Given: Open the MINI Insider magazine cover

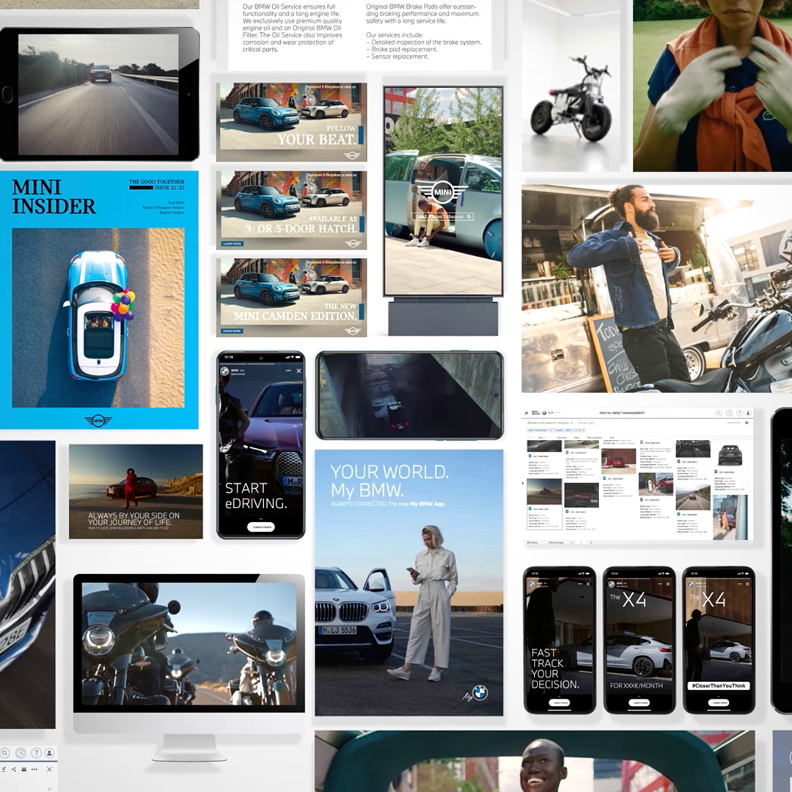Looking at the screenshot, I should [x=99, y=300].
